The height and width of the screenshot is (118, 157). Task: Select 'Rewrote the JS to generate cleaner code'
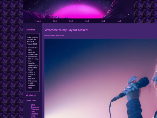tap(33, 51)
